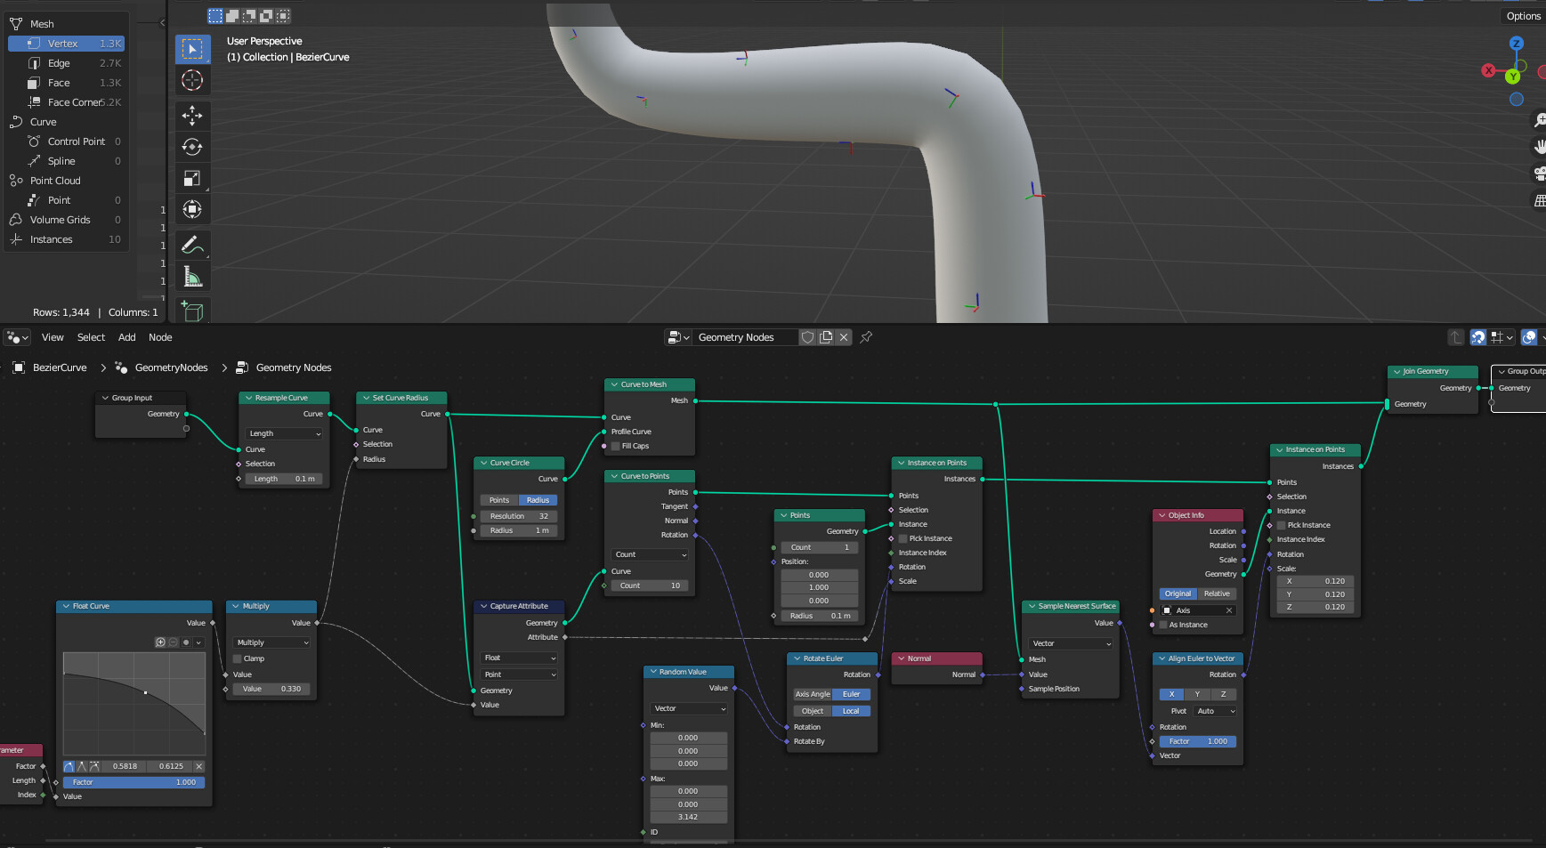Image resolution: width=1546 pixels, height=848 pixels.
Task: Duplicate the Geometry Nodes node group
Action: point(826,337)
